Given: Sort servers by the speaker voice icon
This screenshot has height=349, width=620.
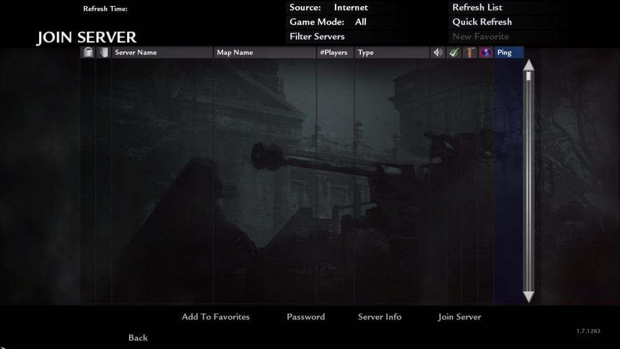Looking at the screenshot, I should (x=438, y=53).
